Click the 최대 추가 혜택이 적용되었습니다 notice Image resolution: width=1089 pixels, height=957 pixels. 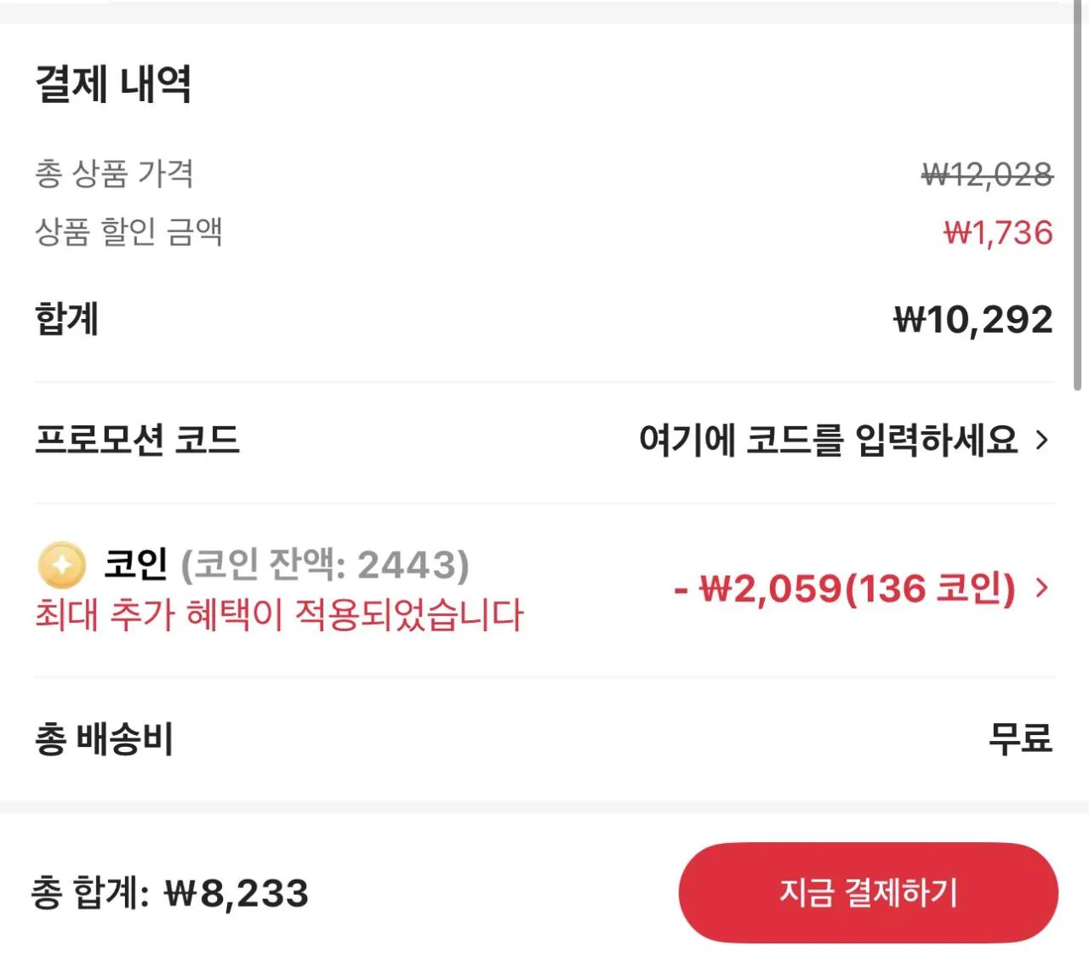coord(279,614)
